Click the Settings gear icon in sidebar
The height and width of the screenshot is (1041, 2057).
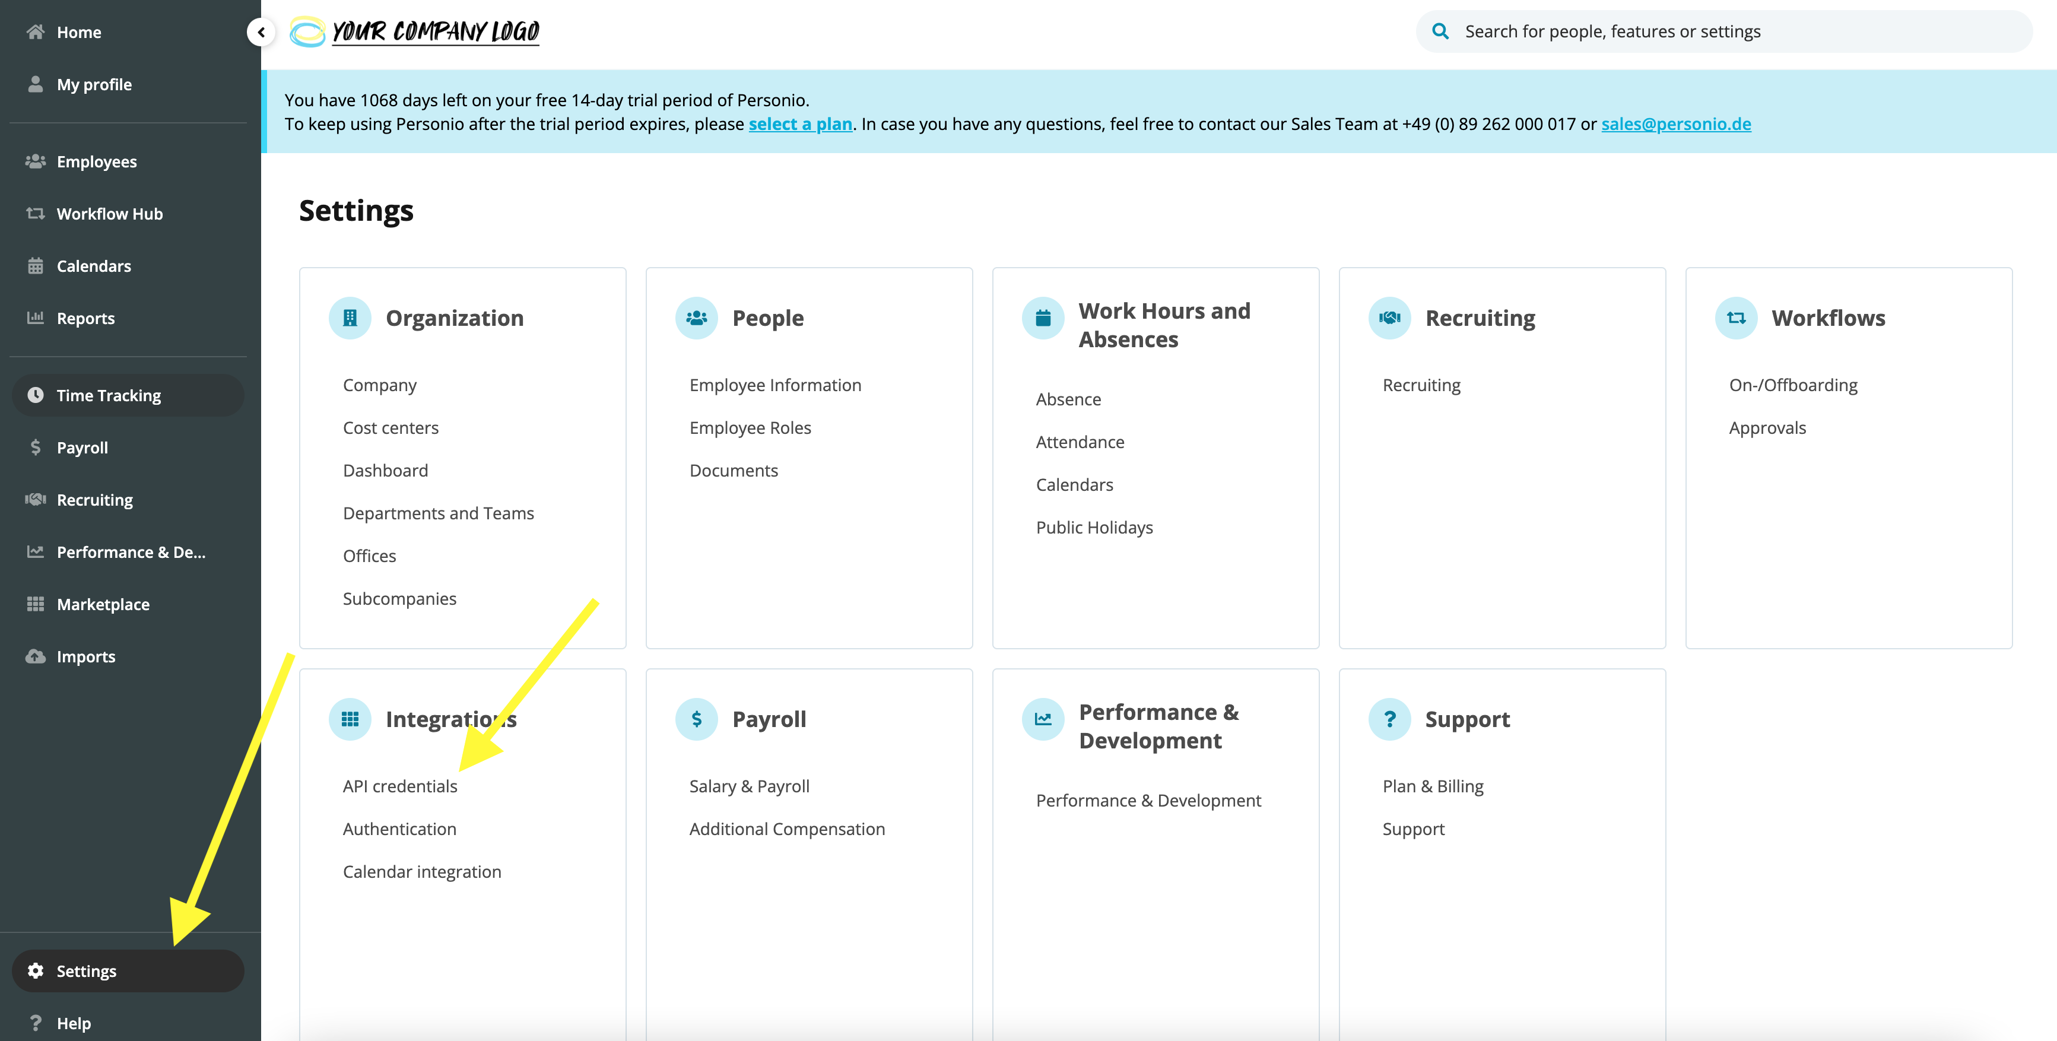[x=35, y=971]
